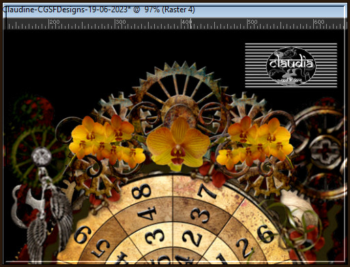Image resolution: width=350 pixels, height=267 pixels.
Task: Click the number 7 on the outer dial ring
Action: (x=207, y=191)
